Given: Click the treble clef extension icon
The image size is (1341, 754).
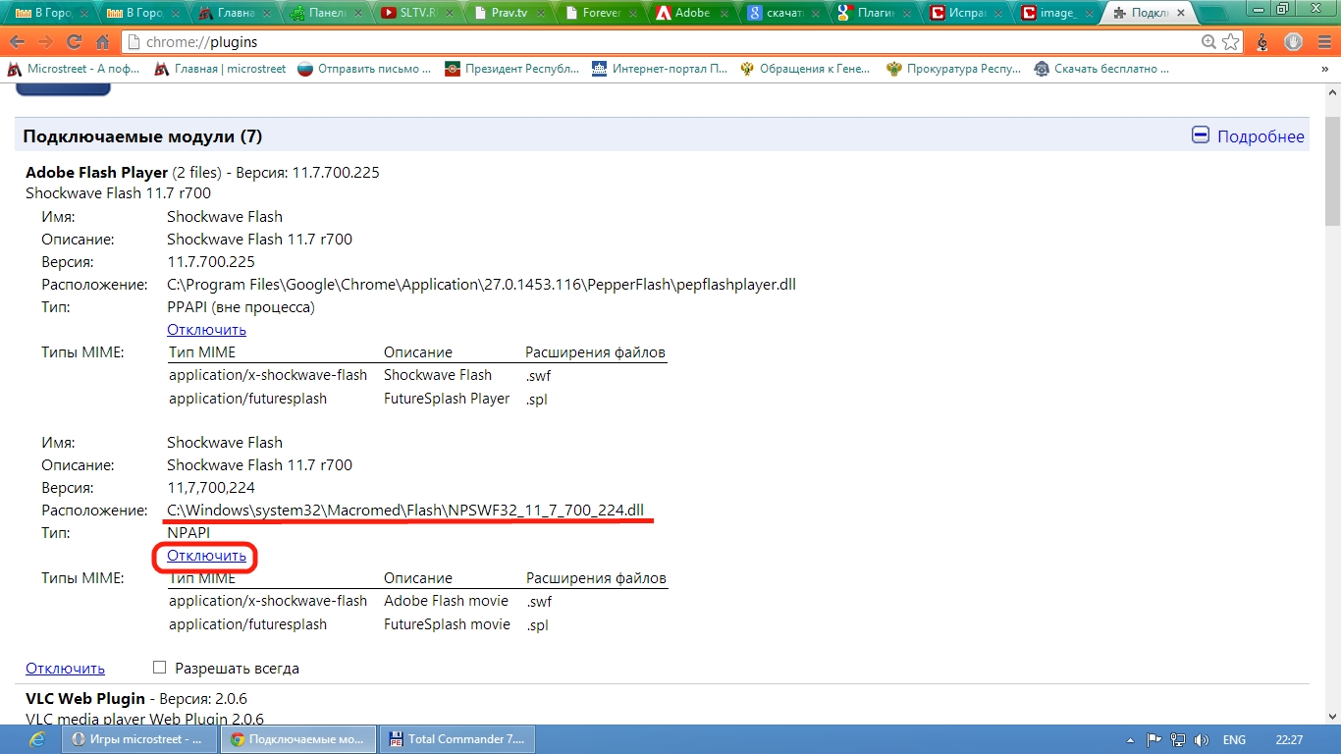Looking at the screenshot, I should (1262, 42).
